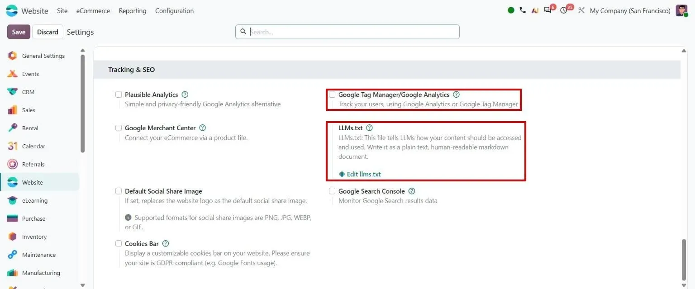Open CRM settings icon

click(x=13, y=92)
